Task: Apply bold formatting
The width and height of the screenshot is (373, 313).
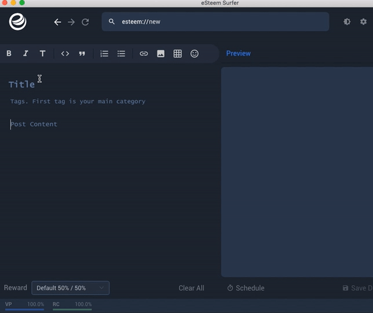Action: click(9, 54)
